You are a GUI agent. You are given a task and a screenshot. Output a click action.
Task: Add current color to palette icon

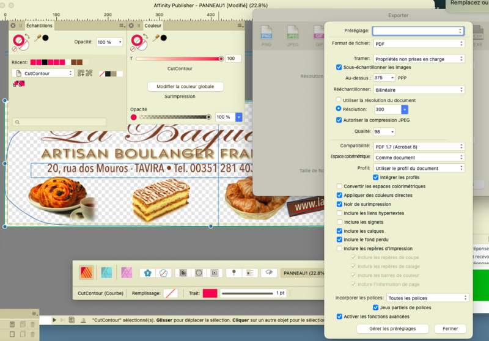[x=81, y=73]
